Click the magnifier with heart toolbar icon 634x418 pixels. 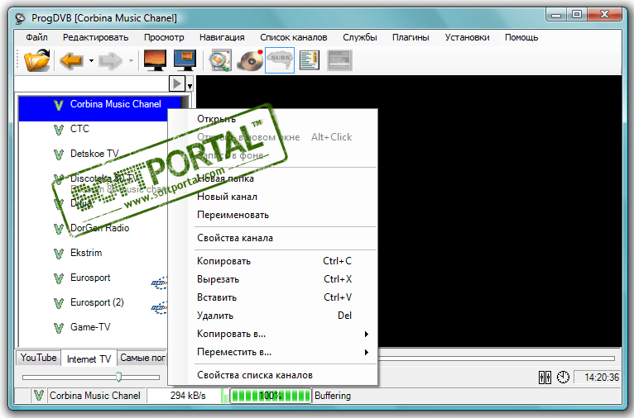click(220, 60)
